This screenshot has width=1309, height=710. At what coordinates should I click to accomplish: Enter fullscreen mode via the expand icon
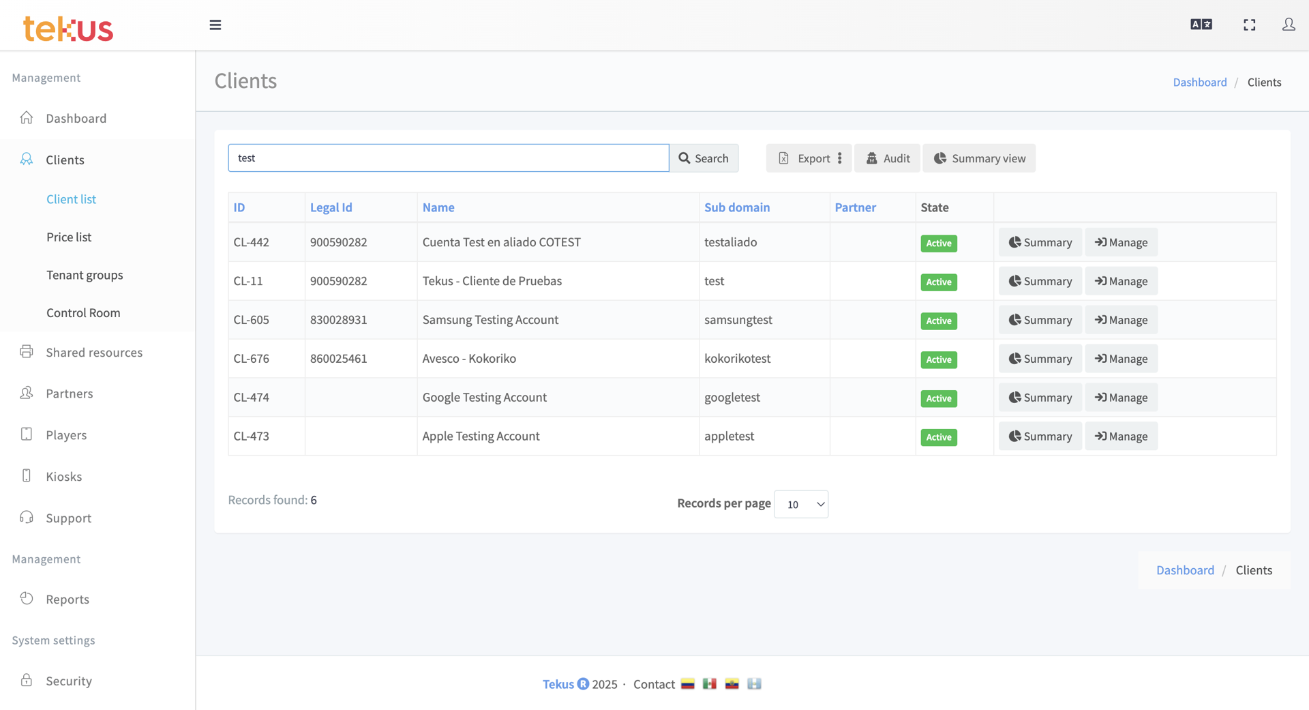pyautogui.click(x=1249, y=25)
